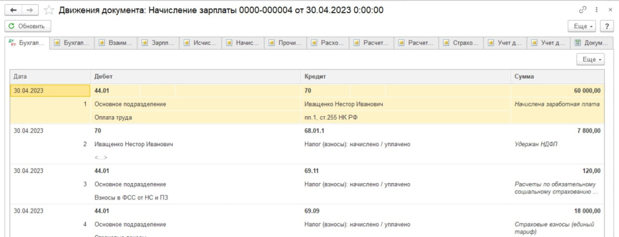Select the 30.04.2023 date cell in row 1

point(50,91)
